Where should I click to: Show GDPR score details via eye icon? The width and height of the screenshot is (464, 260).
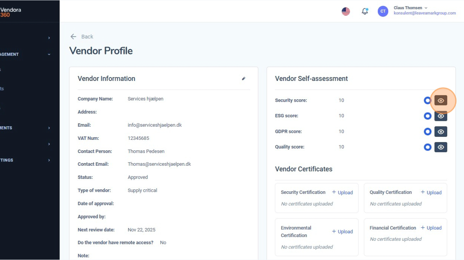click(x=441, y=131)
